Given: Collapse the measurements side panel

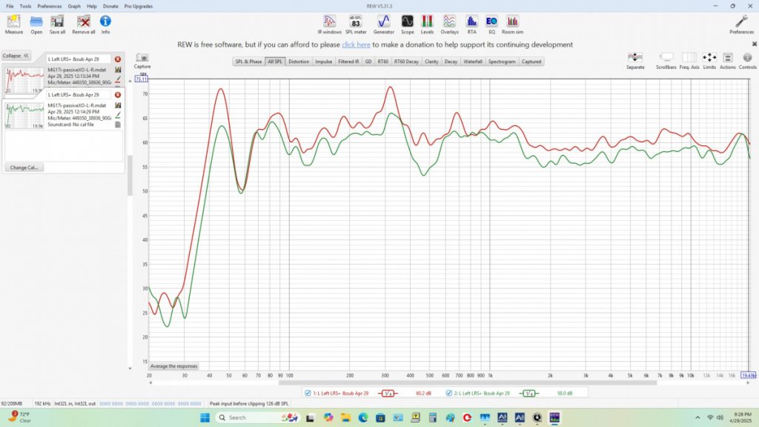Looking at the screenshot, I should pos(16,56).
